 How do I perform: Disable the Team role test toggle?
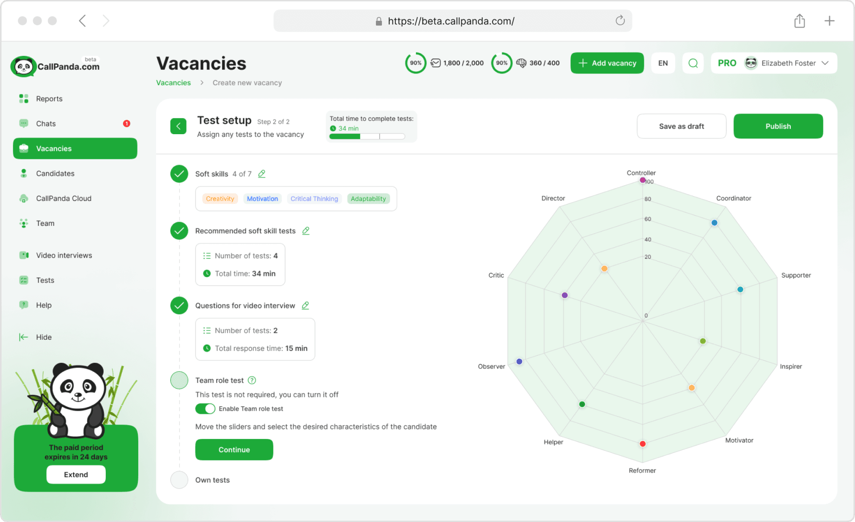pyautogui.click(x=205, y=409)
